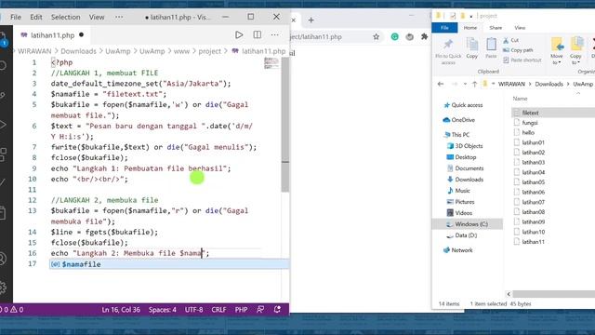Click Explorer file list horizontal scrollbar
Screen dimensions: 595x335
(x=554, y=294)
